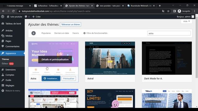Open a new browser tab with plus
The width and height of the screenshot is (198, 111).
[160, 6]
